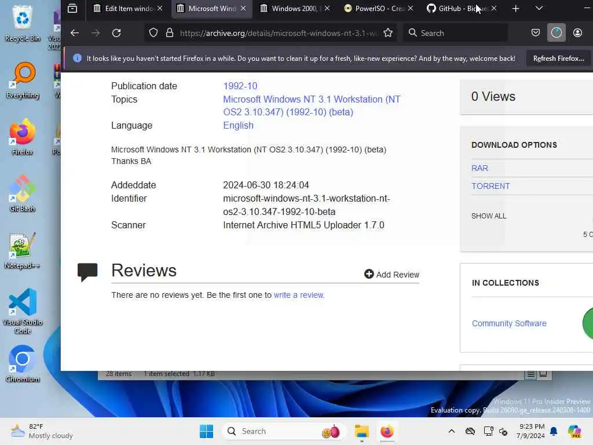This screenshot has width=593, height=445.
Task: Open Everything search desktop shortcut
Action: [x=23, y=80]
